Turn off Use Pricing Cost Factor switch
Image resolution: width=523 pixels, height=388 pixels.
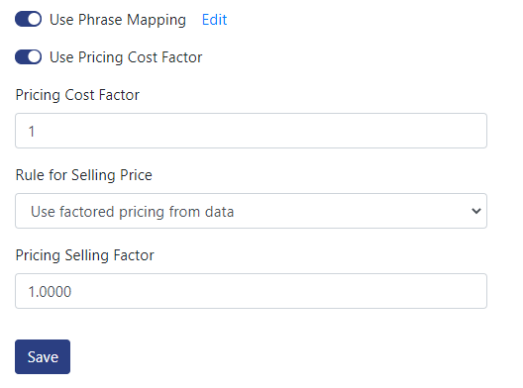pyautogui.click(x=29, y=57)
